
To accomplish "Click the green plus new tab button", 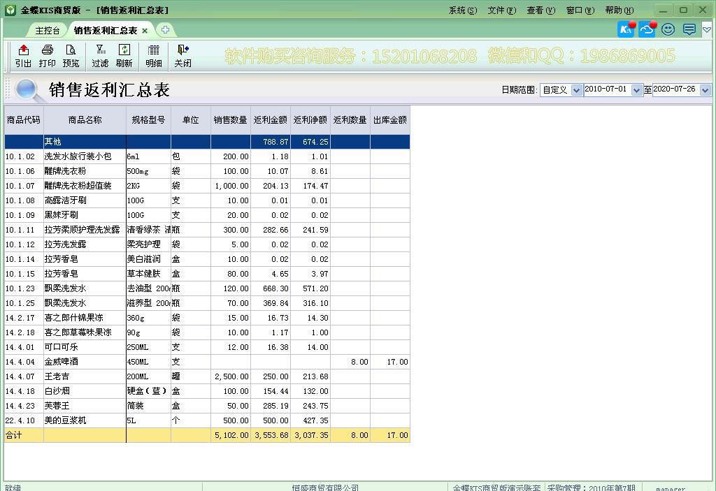I will coord(164,30).
